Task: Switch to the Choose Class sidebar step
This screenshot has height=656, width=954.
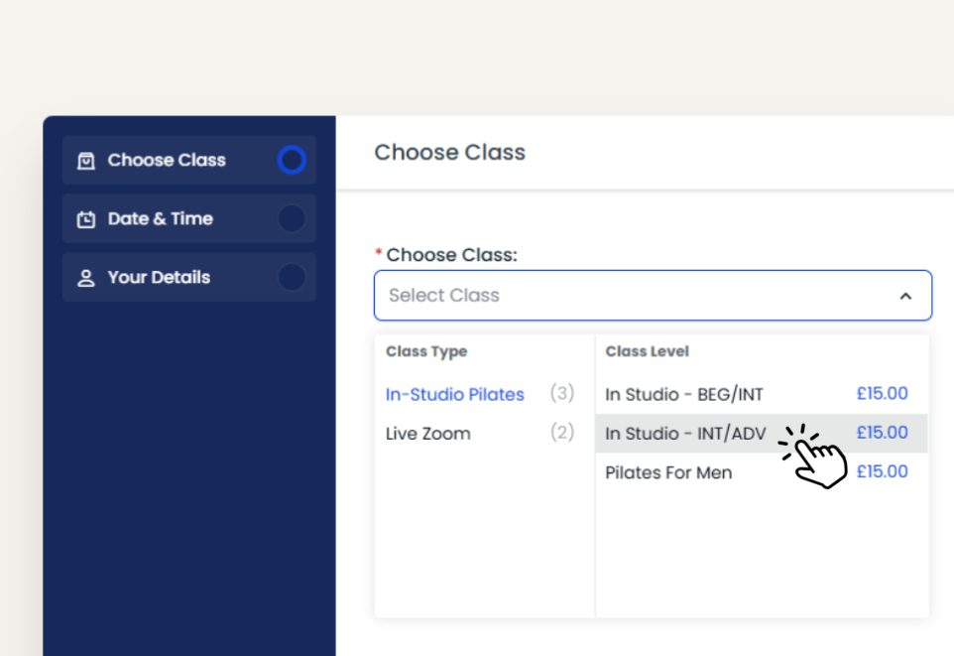Action: [x=167, y=161]
